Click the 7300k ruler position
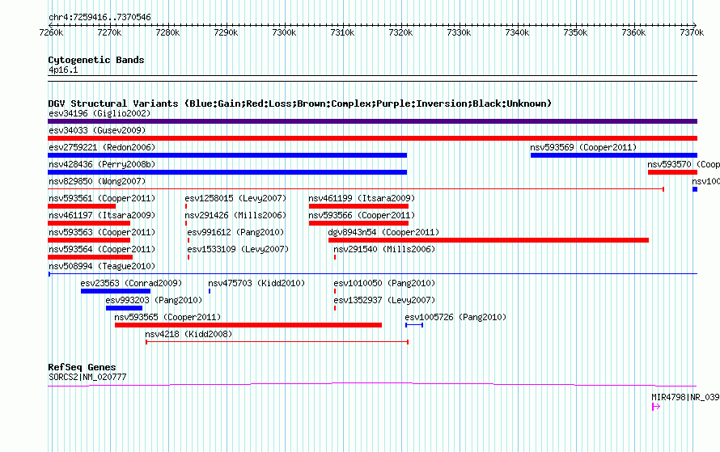The height and width of the screenshot is (452, 720). [x=284, y=32]
